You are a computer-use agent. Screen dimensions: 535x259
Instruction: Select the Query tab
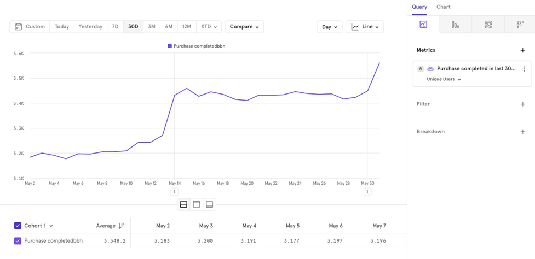(x=419, y=7)
